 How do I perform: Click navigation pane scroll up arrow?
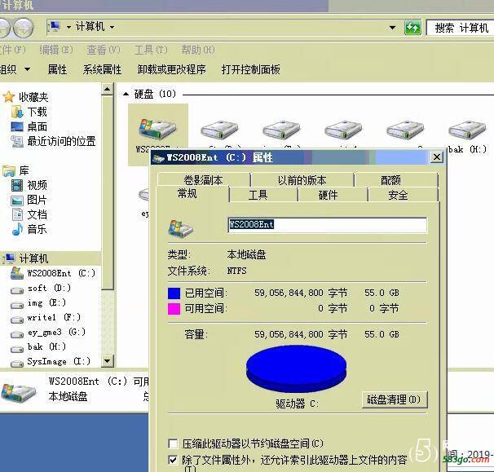[107, 90]
